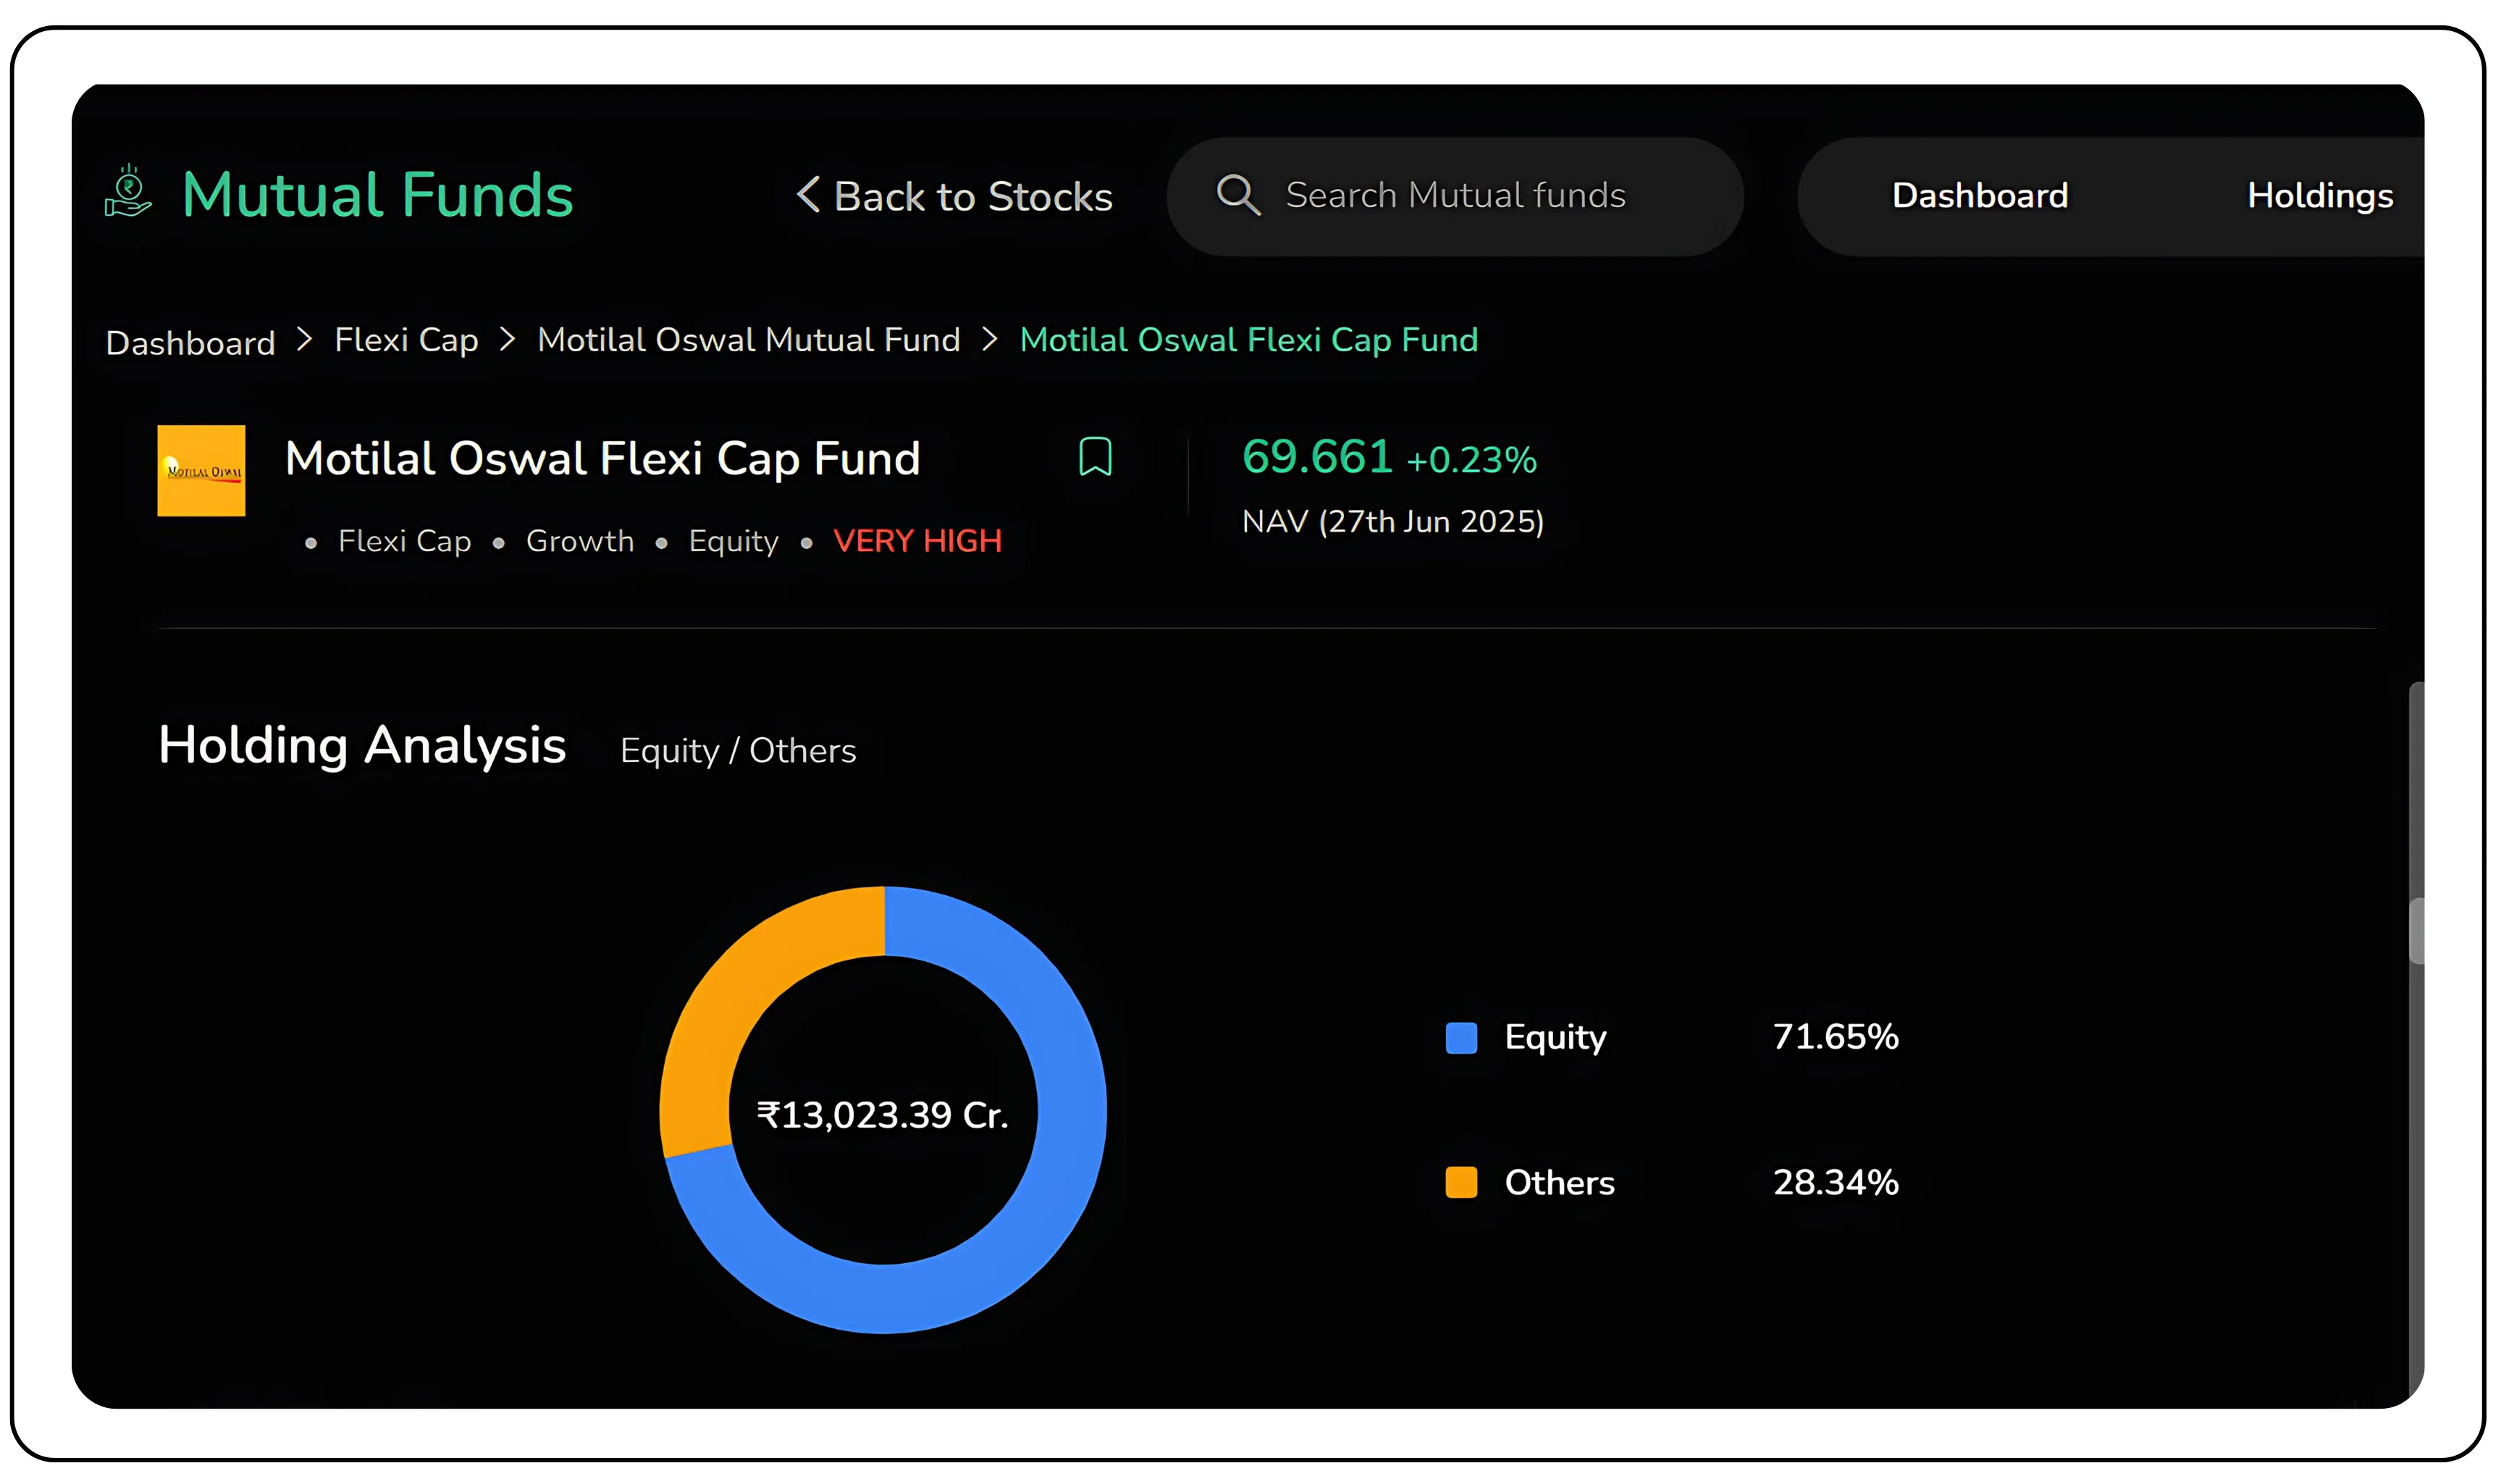Open the Dashboard tab
The image size is (2501, 1484).
pyautogui.click(x=1979, y=195)
